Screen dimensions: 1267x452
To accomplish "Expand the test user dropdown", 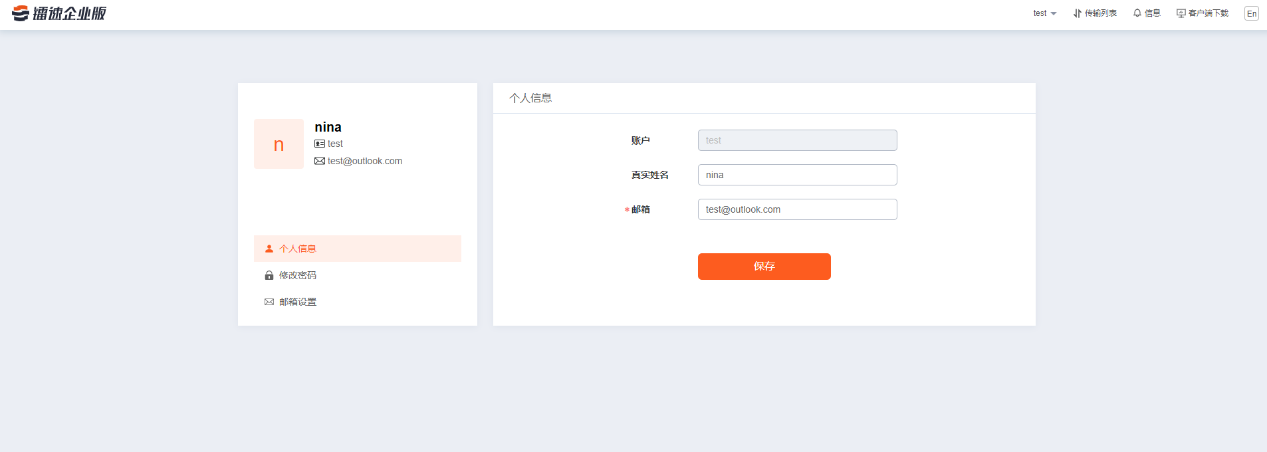I will (1044, 13).
